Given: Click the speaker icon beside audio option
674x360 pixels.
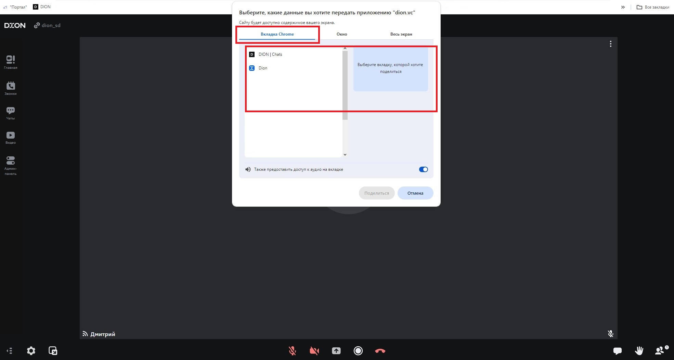Looking at the screenshot, I should pos(248,169).
